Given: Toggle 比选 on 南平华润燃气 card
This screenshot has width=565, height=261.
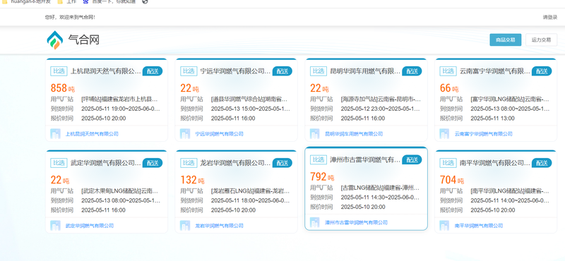Looking at the screenshot, I should [448, 163].
